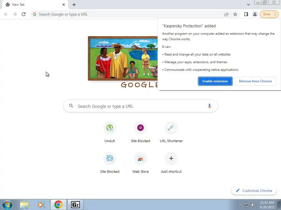The height and width of the screenshot is (210, 281).
Task: Go forward using the forward arrow
Action: [x=15, y=14]
